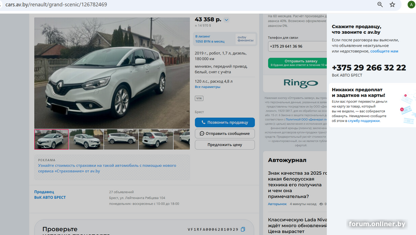The width and height of the screenshot is (416, 235).
Task: Click the сообщите нам link
Action: [384, 51]
